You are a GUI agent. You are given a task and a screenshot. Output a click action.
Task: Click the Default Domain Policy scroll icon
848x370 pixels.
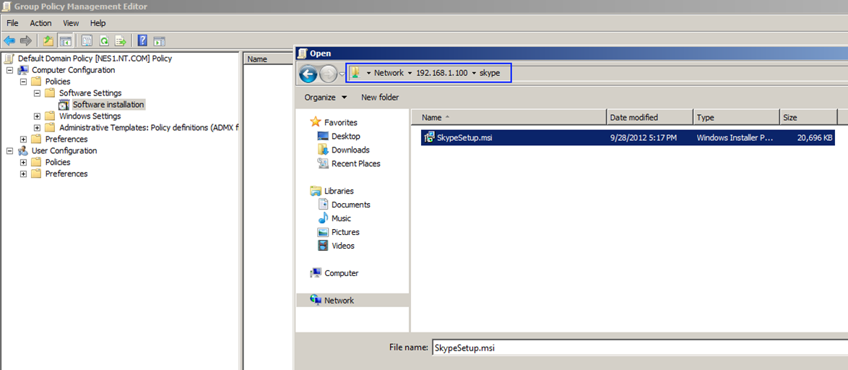pyautogui.click(x=9, y=59)
